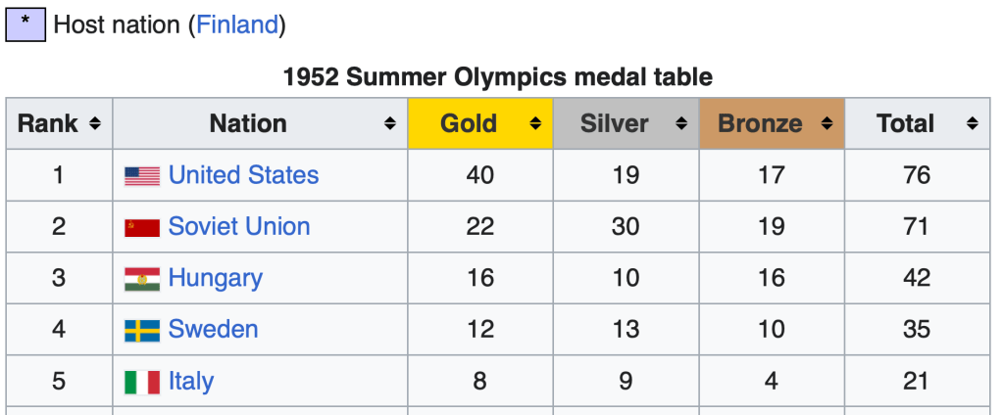This screenshot has height=415, width=1004.
Task: Open the Soviet Union link
Action: 239,226
